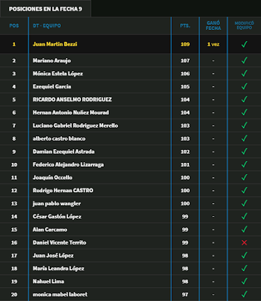Screen dimensions: 261x301
Task: Click the MODIFICÓ EQUIPO column header
Action: tap(244, 25)
